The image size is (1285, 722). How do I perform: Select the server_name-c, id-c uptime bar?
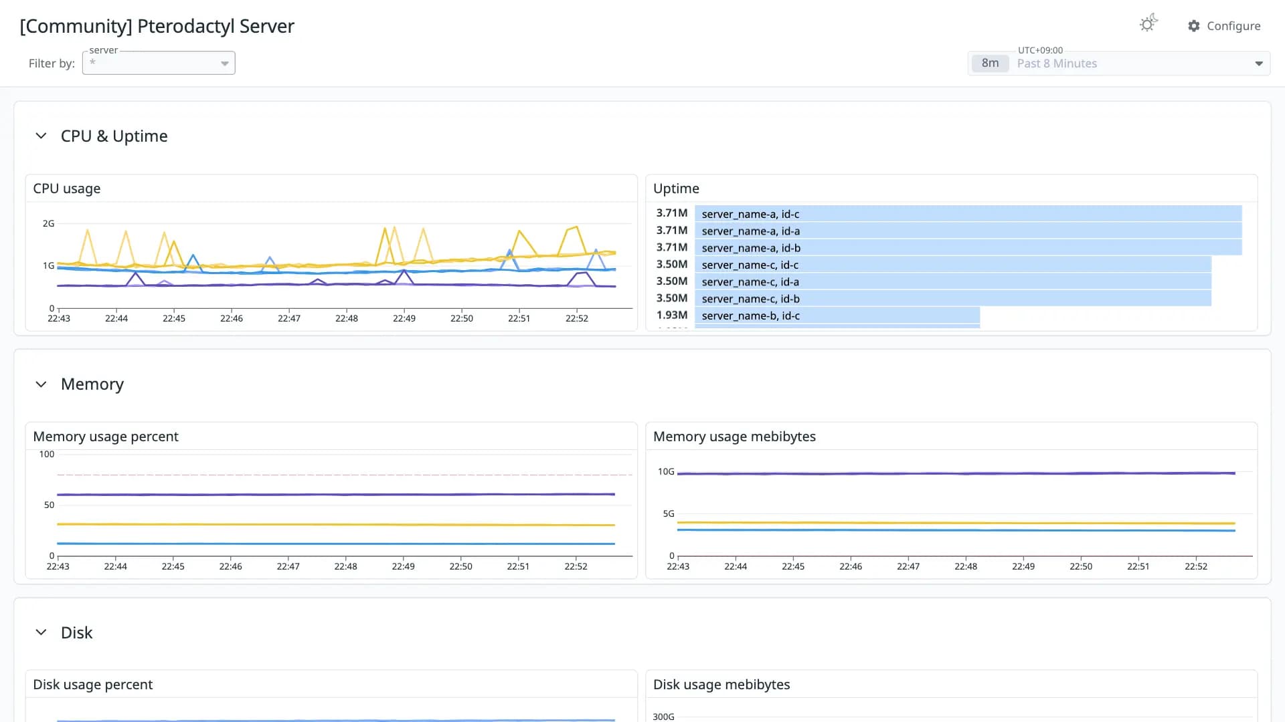pyautogui.click(x=953, y=265)
